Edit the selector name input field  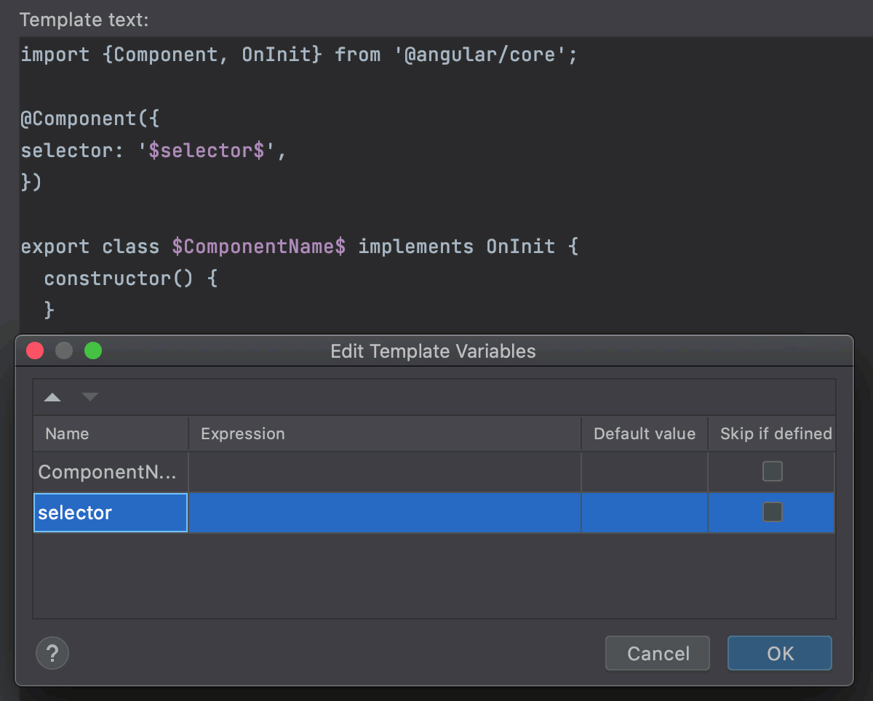click(x=109, y=512)
